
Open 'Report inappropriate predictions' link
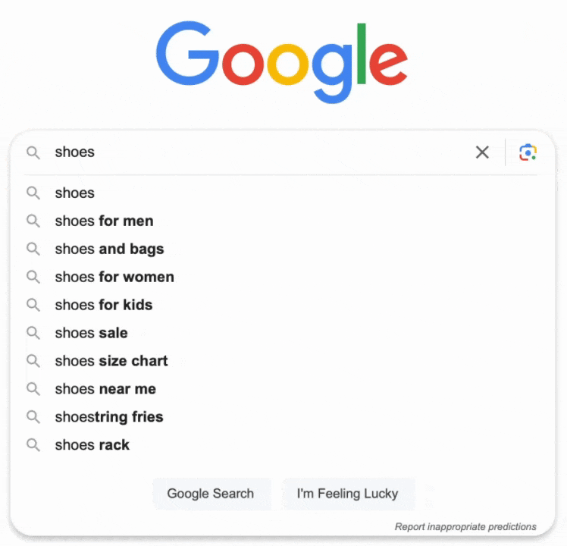coord(465,526)
